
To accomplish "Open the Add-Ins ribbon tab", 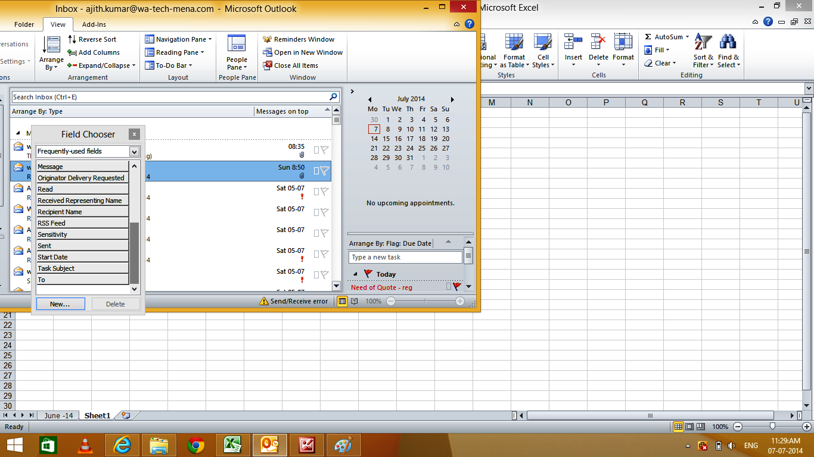I will click(94, 24).
